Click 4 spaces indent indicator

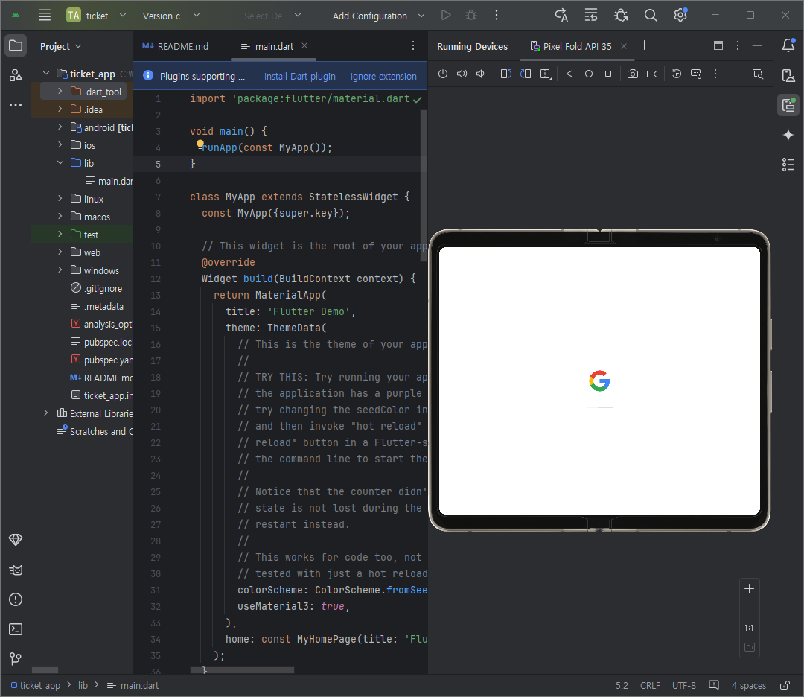pos(749,685)
